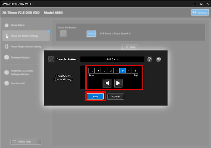The height and width of the screenshot is (148, 211).
Task: Click left arrow to slow focus speed
Action: [x=107, y=83]
